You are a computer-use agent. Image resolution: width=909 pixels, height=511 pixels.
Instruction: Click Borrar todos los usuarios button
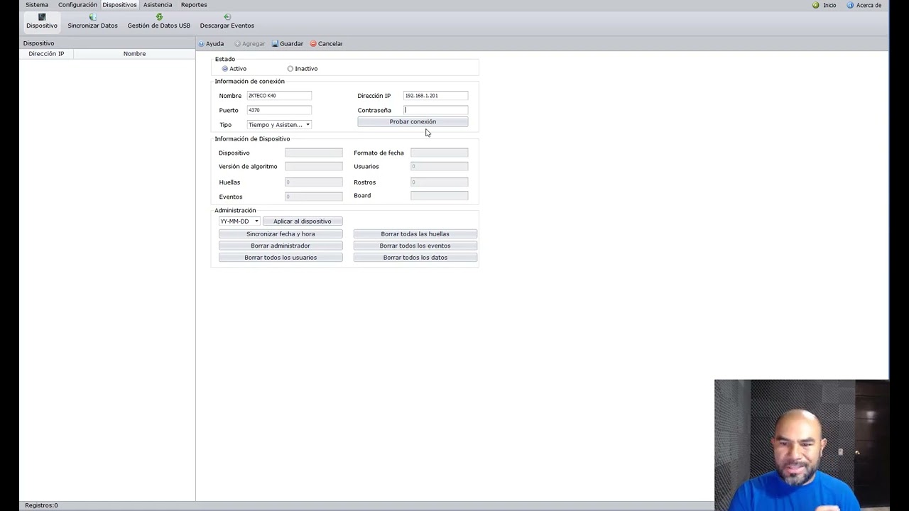coord(281,258)
